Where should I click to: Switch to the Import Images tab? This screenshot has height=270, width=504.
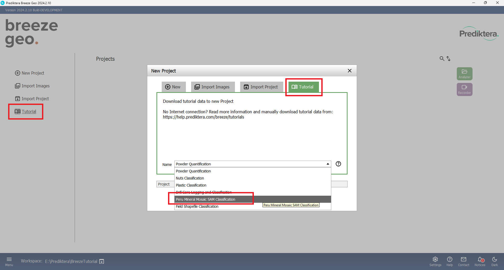point(212,87)
